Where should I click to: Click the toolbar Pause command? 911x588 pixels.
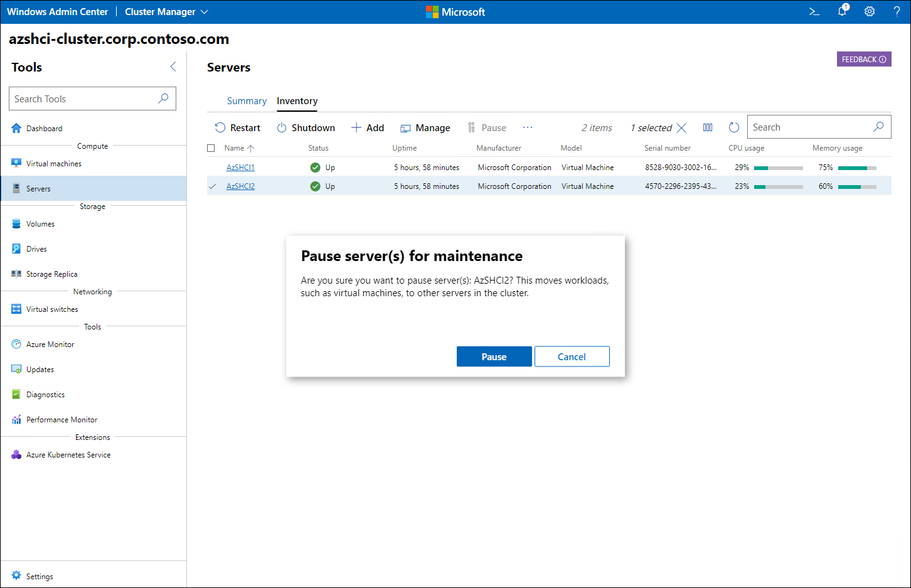487,127
